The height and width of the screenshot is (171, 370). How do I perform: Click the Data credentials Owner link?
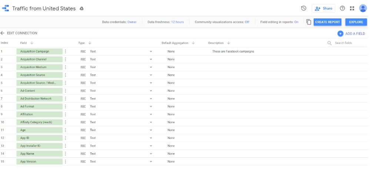click(x=132, y=22)
